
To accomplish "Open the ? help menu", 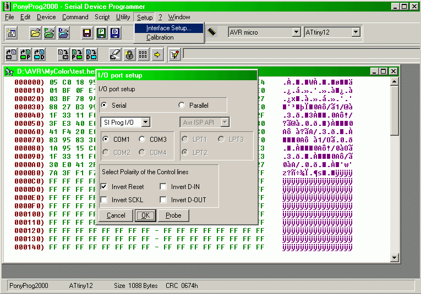I will click(x=160, y=17).
